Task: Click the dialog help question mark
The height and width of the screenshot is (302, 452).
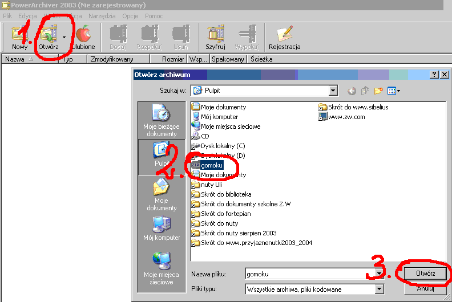Action: [x=434, y=75]
